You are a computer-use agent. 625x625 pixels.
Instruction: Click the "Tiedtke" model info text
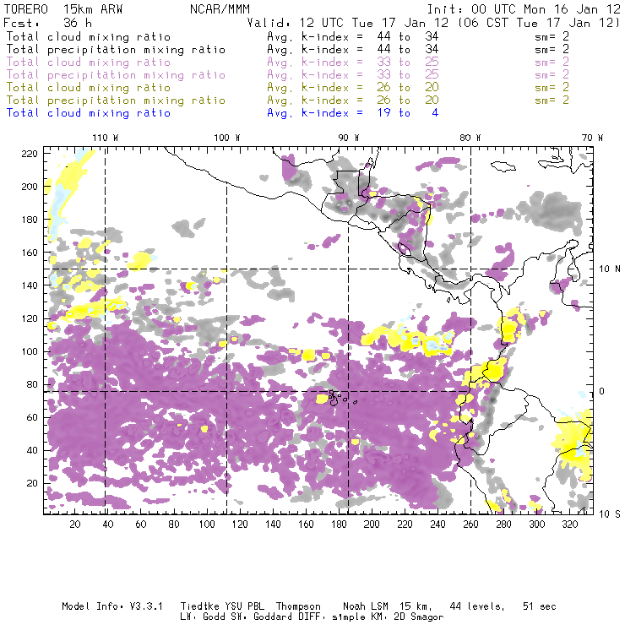[x=200, y=606]
